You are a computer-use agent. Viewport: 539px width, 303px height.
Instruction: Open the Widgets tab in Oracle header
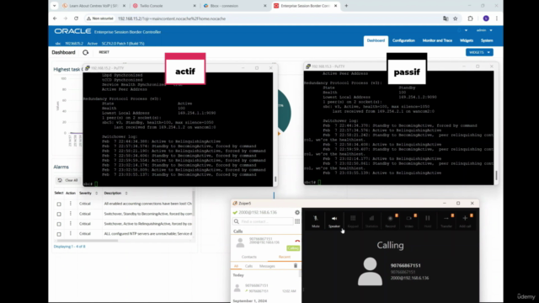tap(466, 40)
